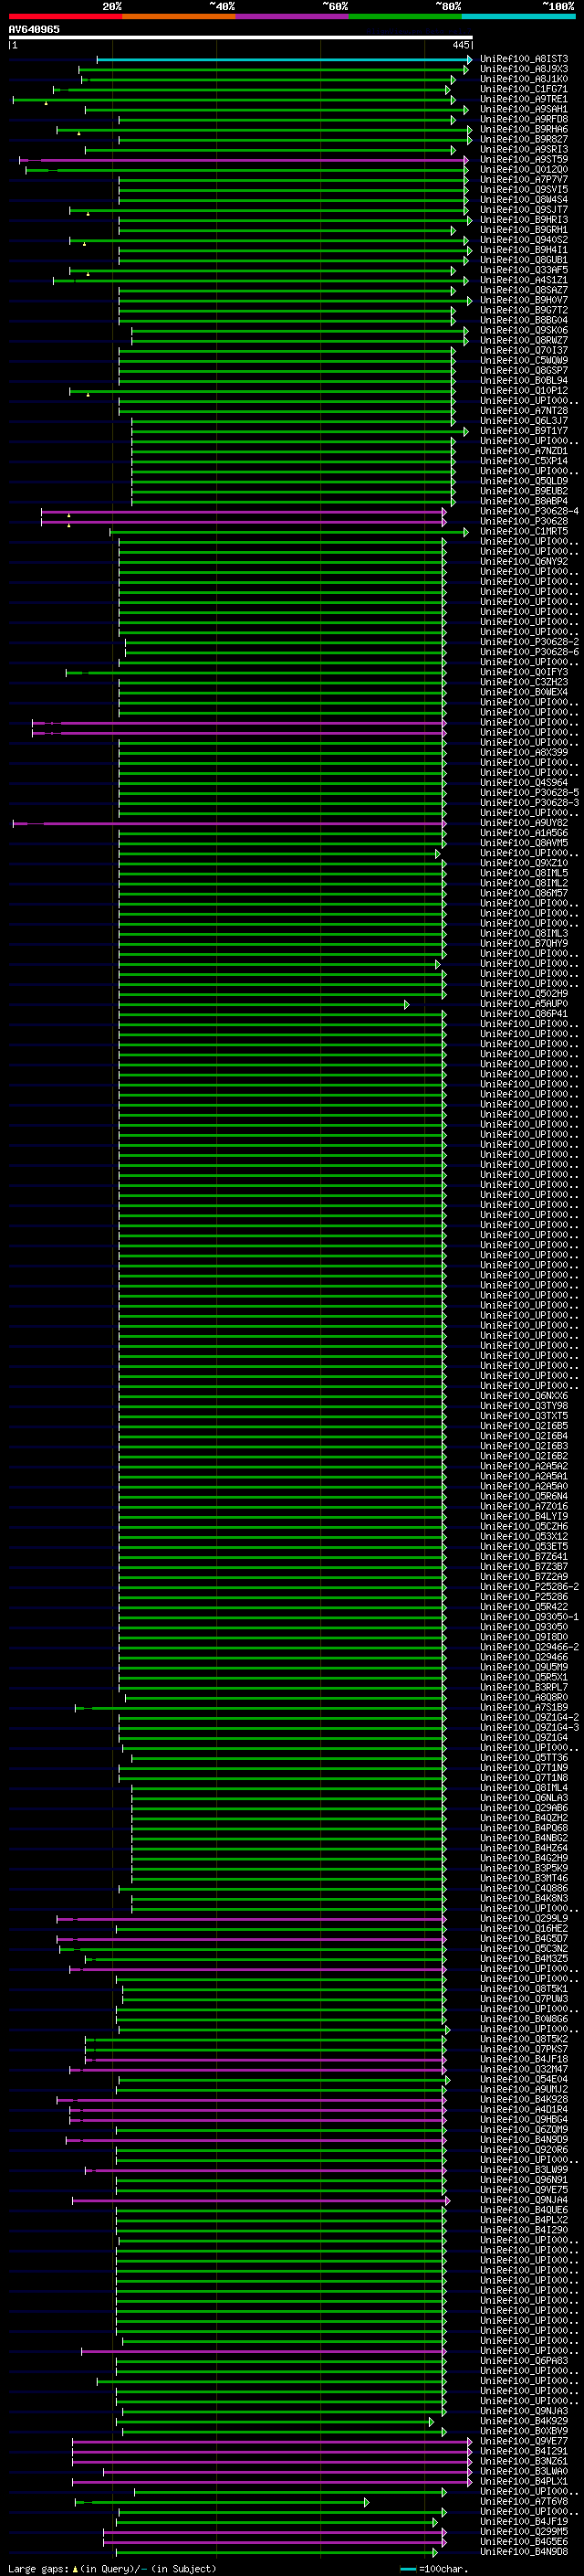The width and height of the screenshot is (584, 2576).
Task: Click the orange segment of the identity color scale
Action: click(179, 16)
